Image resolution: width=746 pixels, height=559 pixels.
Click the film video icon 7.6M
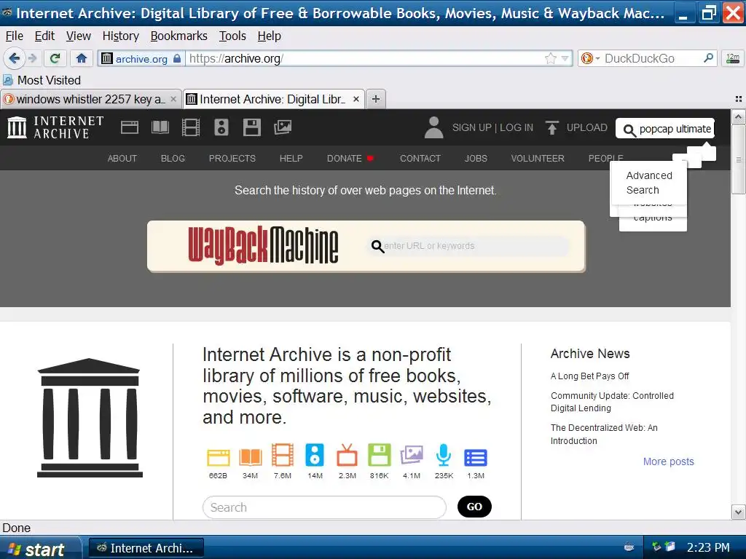click(x=283, y=455)
